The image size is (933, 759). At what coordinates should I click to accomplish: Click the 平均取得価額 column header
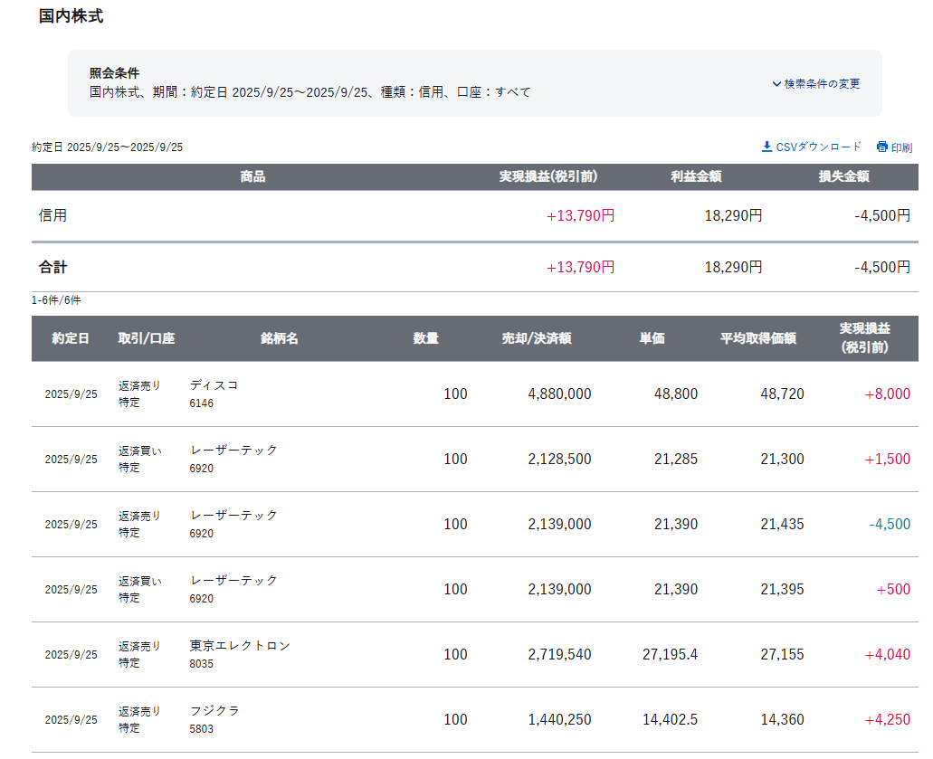(x=758, y=338)
